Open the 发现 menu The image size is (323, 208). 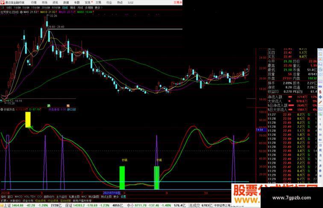click(88, 3)
